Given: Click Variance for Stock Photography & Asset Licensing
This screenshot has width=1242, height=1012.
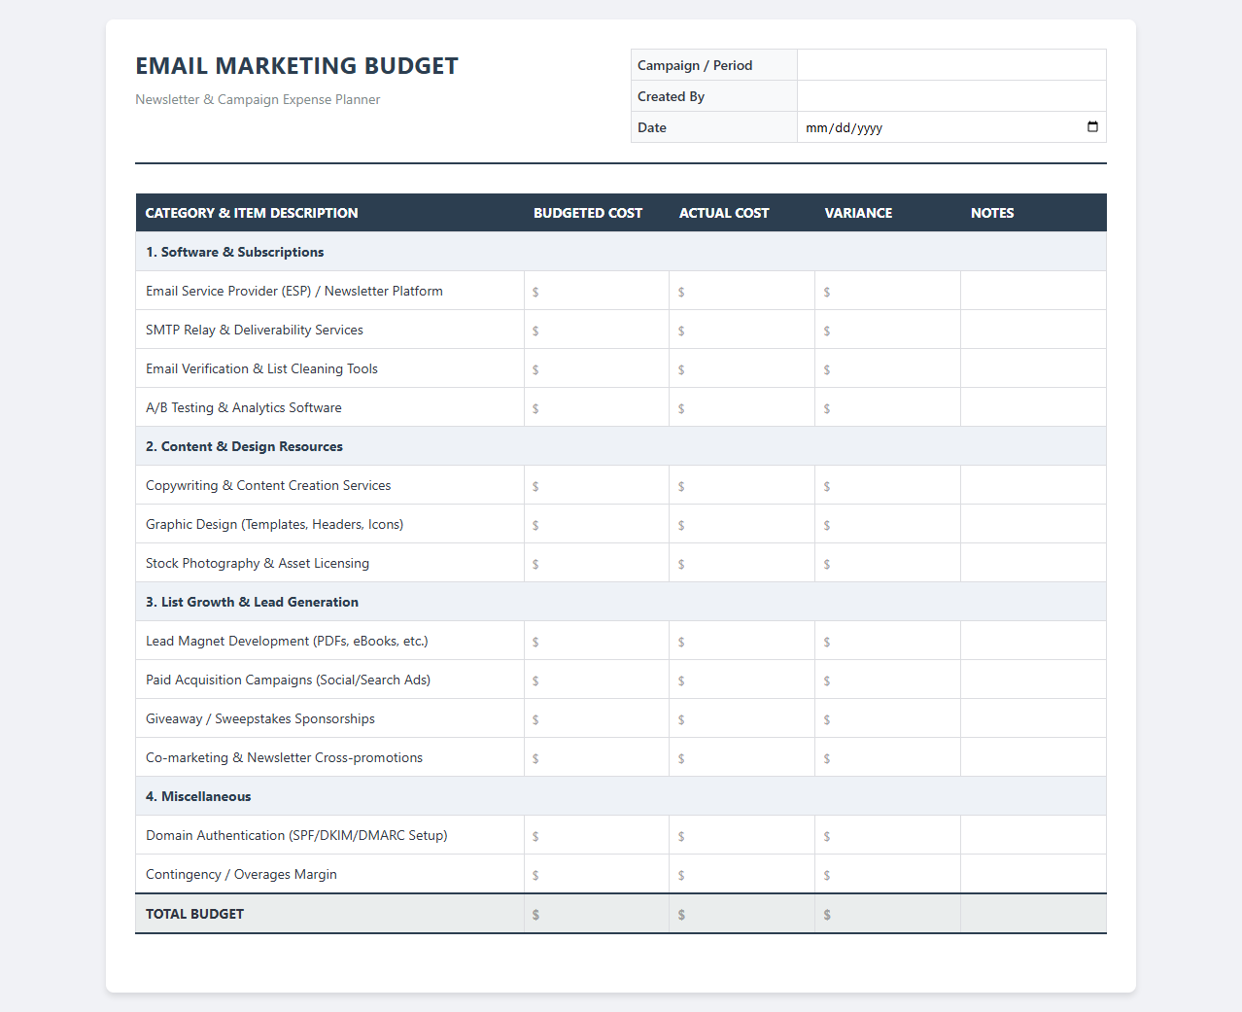Looking at the screenshot, I should click(888, 563).
